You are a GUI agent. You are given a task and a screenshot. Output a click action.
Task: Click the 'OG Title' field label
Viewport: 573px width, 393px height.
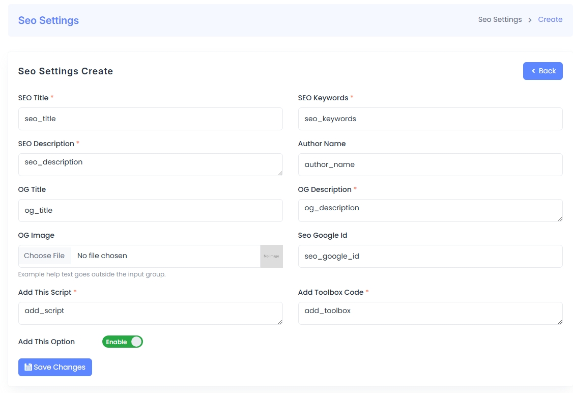32,190
